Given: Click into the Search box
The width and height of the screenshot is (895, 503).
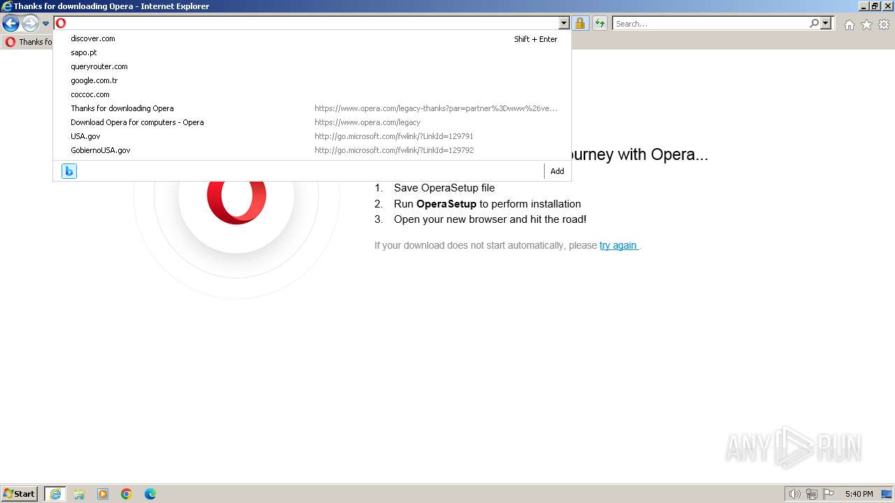Looking at the screenshot, I should point(710,23).
